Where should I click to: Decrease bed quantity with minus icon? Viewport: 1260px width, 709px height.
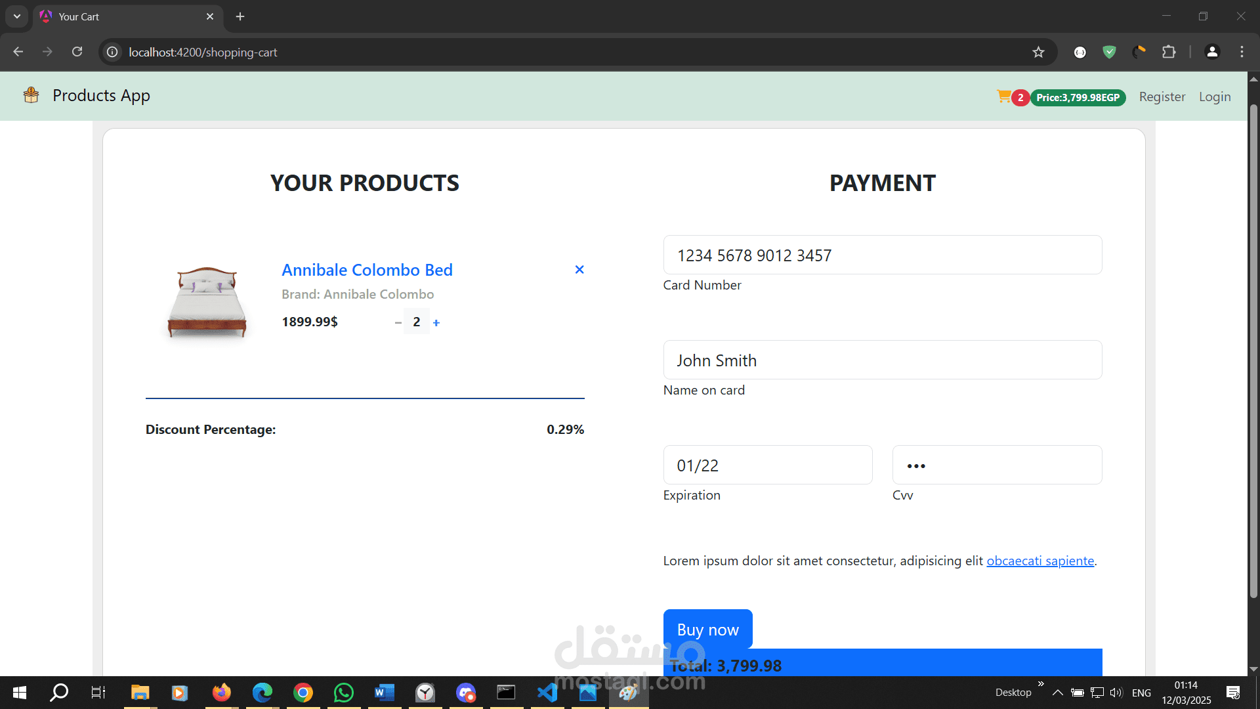(x=398, y=322)
